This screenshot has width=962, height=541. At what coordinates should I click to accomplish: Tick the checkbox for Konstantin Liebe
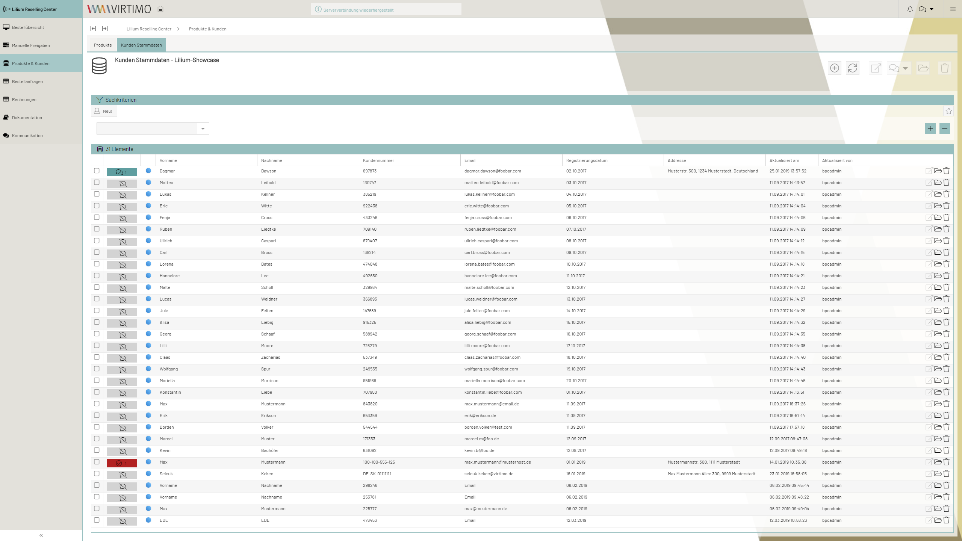97,392
